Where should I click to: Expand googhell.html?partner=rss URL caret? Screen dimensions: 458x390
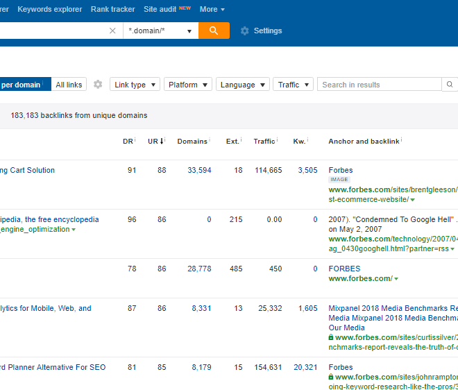(x=452, y=249)
